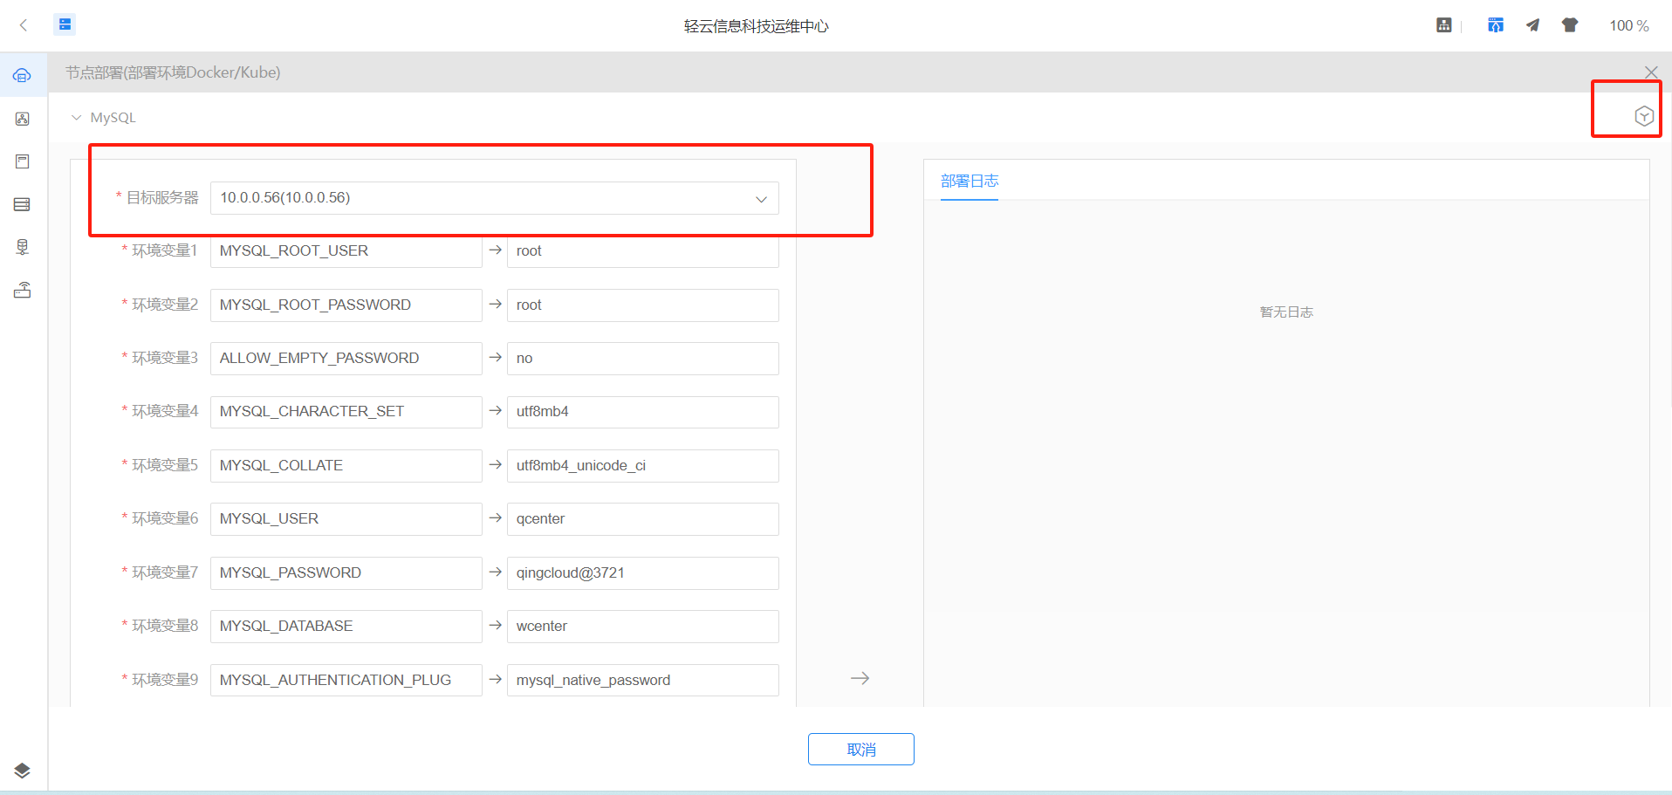Edit the MYSQL_ROOT_USER variable name field
The height and width of the screenshot is (795, 1672).
[x=346, y=251]
